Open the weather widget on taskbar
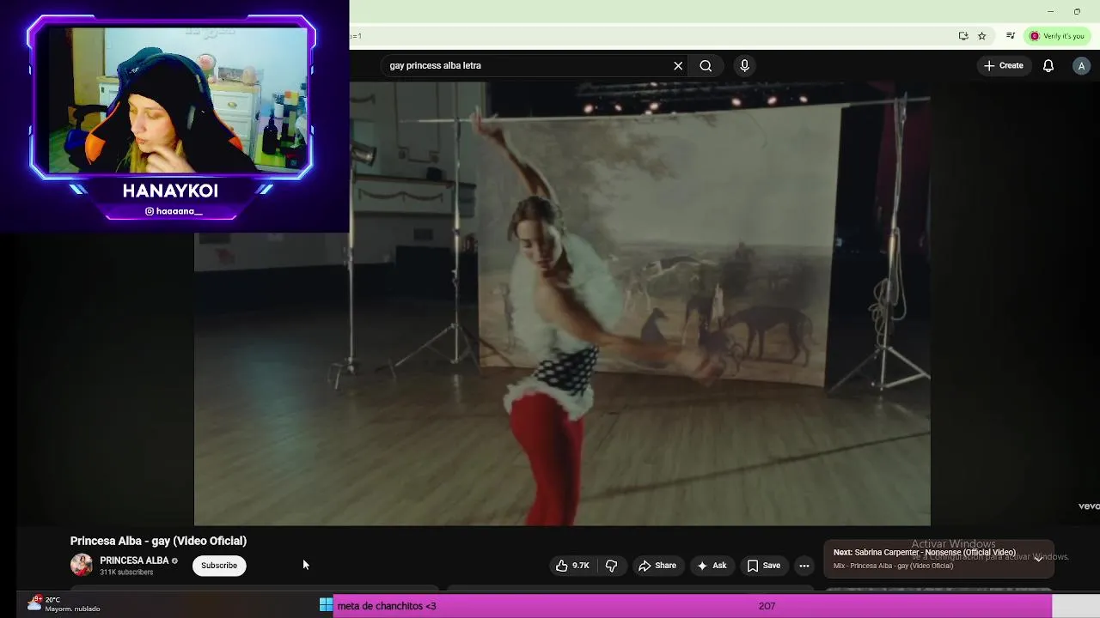This screenshot has width=1100, height=618. 64,604
